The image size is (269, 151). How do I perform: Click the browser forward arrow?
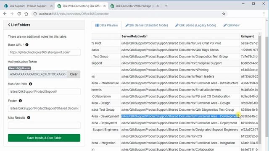coord(12,14)
